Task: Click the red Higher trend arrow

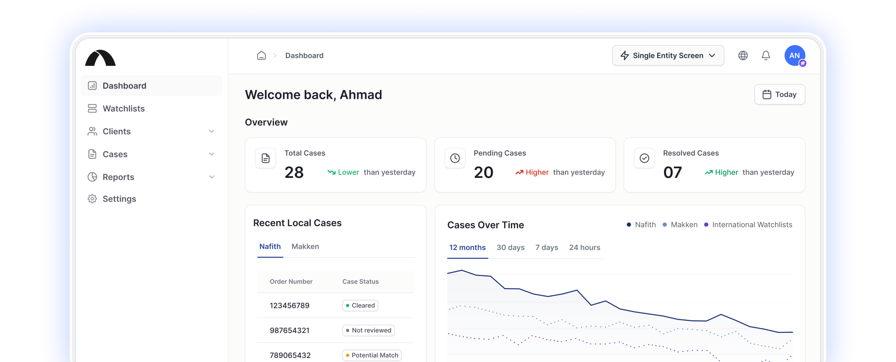Action: [519, 172]
